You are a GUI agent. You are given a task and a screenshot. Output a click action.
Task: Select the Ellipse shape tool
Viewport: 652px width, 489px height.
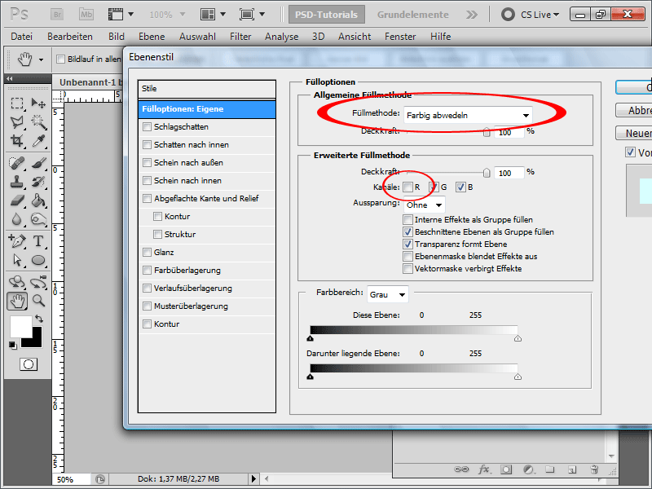(x=38, y=260)
